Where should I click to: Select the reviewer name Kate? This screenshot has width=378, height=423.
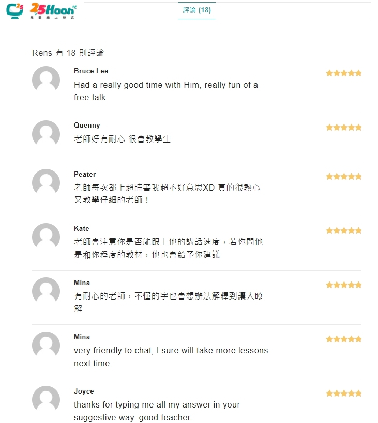click(x=82, y=228)
